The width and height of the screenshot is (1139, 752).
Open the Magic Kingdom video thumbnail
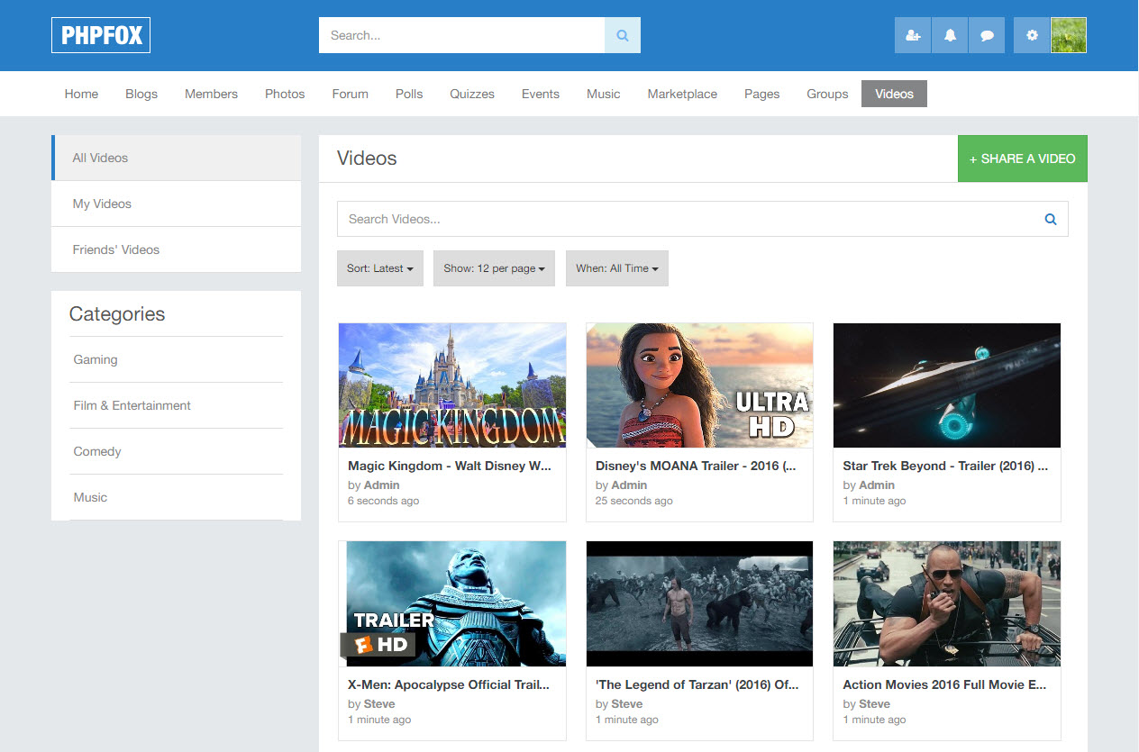452,385
